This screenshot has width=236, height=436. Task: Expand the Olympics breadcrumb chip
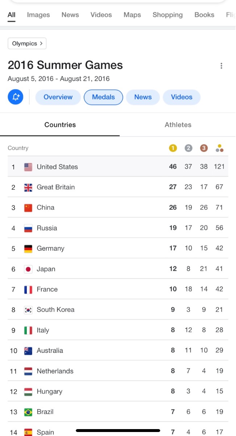(x=27, y=44)
